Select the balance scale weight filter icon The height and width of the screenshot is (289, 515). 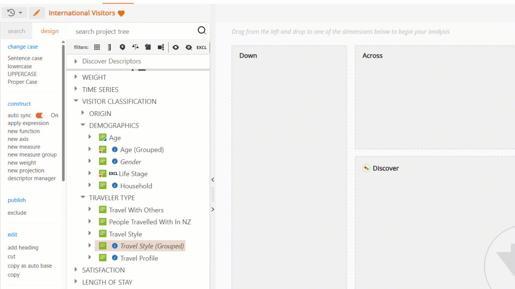point(135,47)
